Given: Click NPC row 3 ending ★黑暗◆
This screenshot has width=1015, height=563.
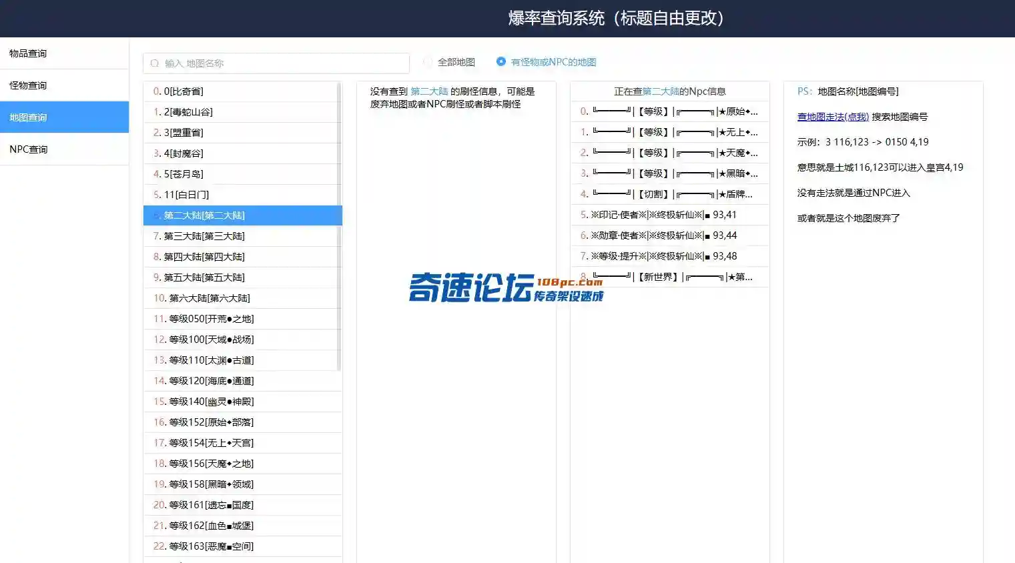Looking at the screenshot, I should [670, 173].
